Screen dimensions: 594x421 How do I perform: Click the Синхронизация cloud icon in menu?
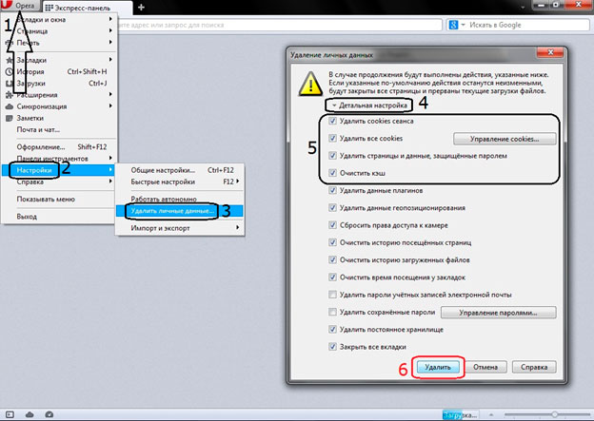point(10,105)
